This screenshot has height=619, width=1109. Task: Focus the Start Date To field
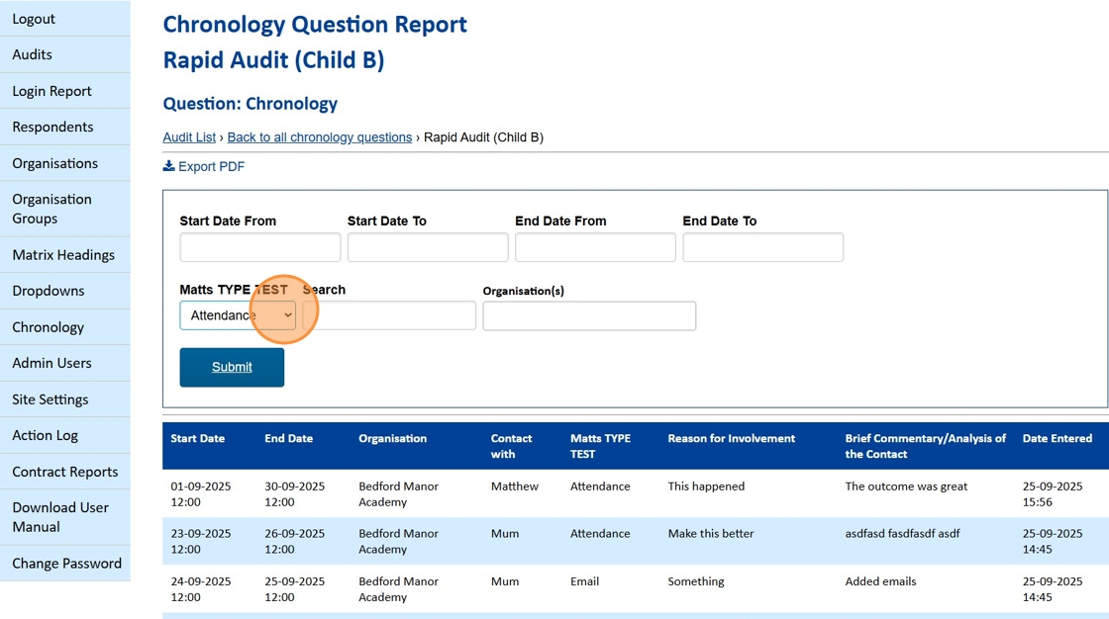coord(428,247)
